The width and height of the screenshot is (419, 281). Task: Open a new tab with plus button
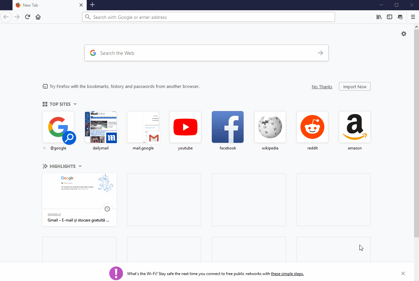coord(92,5)
